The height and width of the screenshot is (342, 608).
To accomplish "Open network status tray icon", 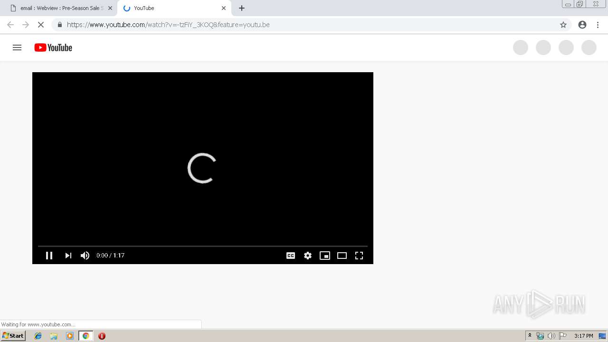I will [x=540, y=336].
